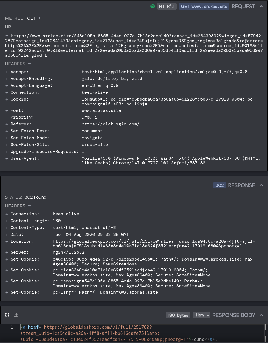The height and width of the screenshot is (343, 268).
Task: Click the GET www.arokas.site badge
Action: (x=204, y=6)
